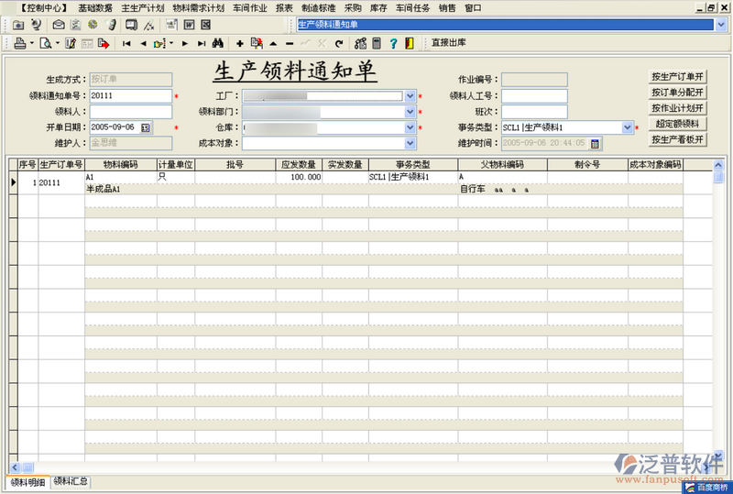Click the calculator icon in toolbar
The height and width of the screenshot is (494, 733).
pos(376,43)
